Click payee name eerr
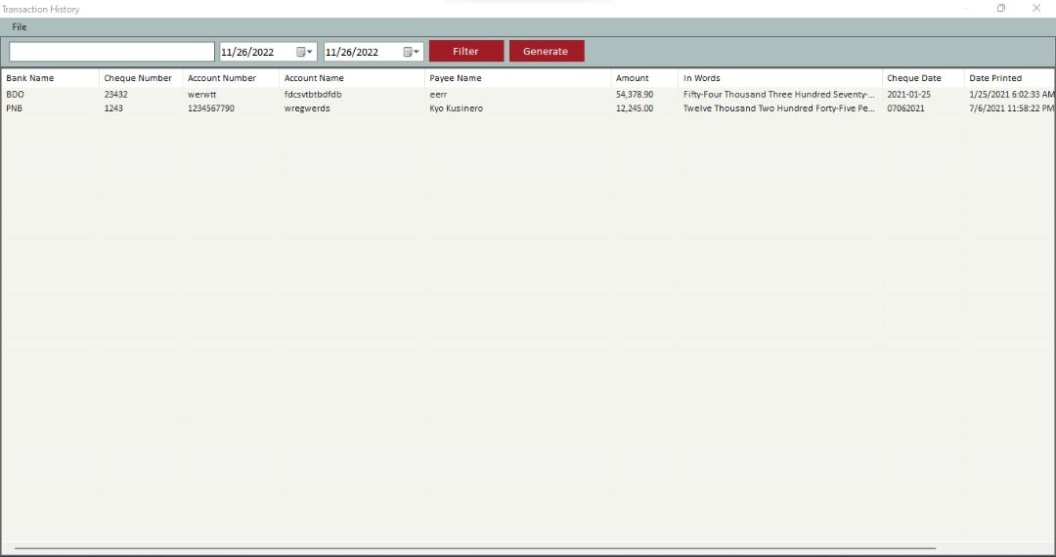1056x557 pixels. tap(438, 95)
